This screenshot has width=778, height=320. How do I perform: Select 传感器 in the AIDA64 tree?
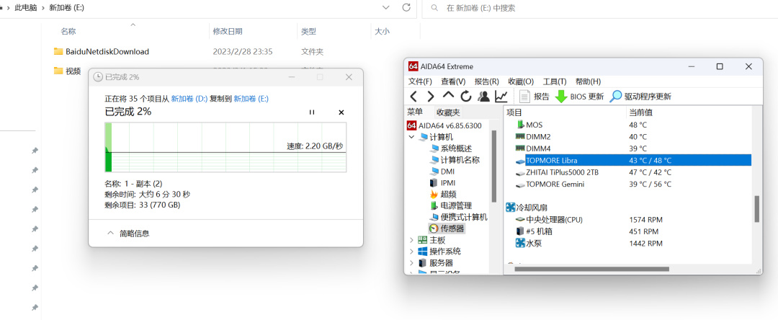[447, 228]
